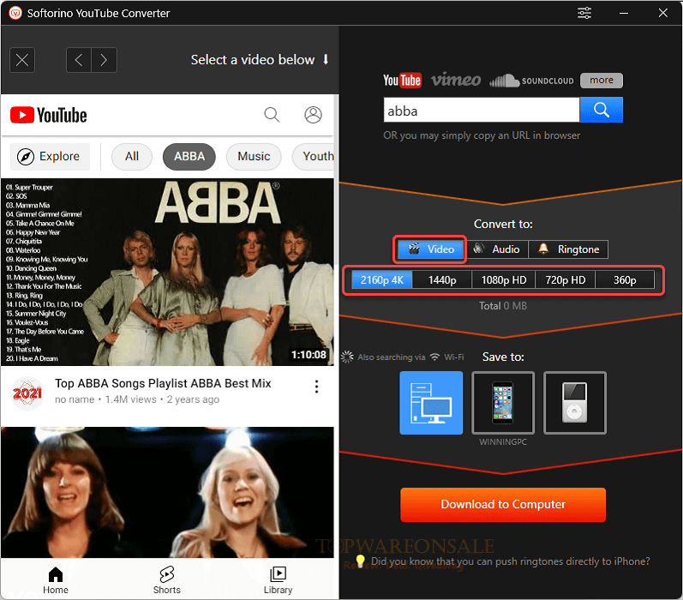Run search with blue magnifier button

[601, 110]
